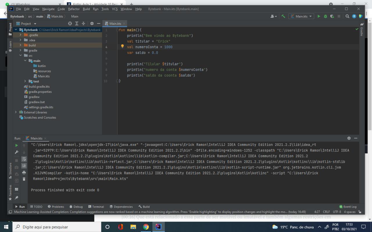Open Chrome from the Windows taskbar
This screenshot has width=372, height=232.
click(x=146, y=227)
